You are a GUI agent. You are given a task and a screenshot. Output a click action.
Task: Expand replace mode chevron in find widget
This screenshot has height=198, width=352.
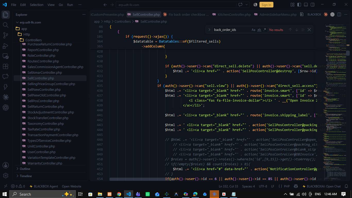point(209,30)
